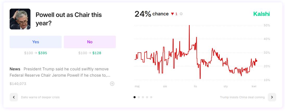Open Powell photo thumbnail

tap(20, 19)
